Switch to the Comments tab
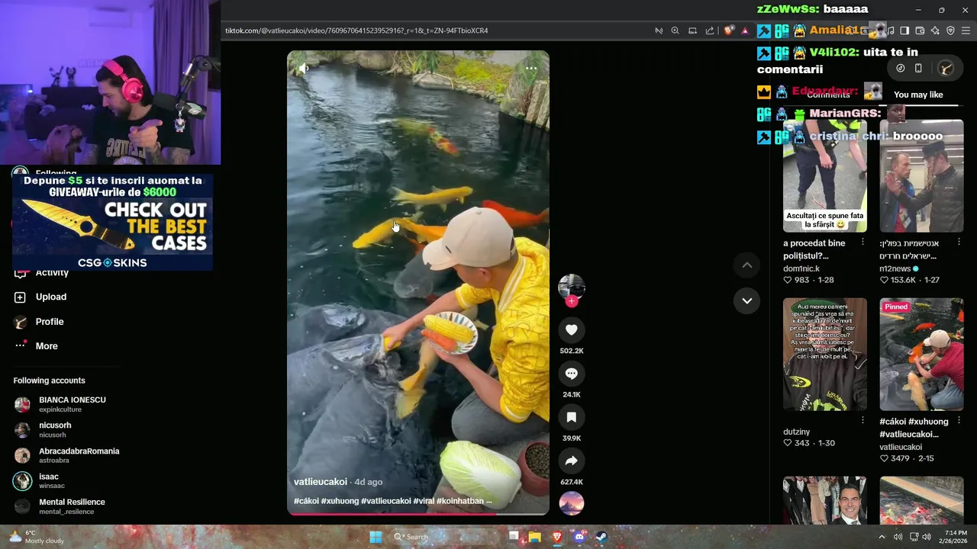 point(828,95)
